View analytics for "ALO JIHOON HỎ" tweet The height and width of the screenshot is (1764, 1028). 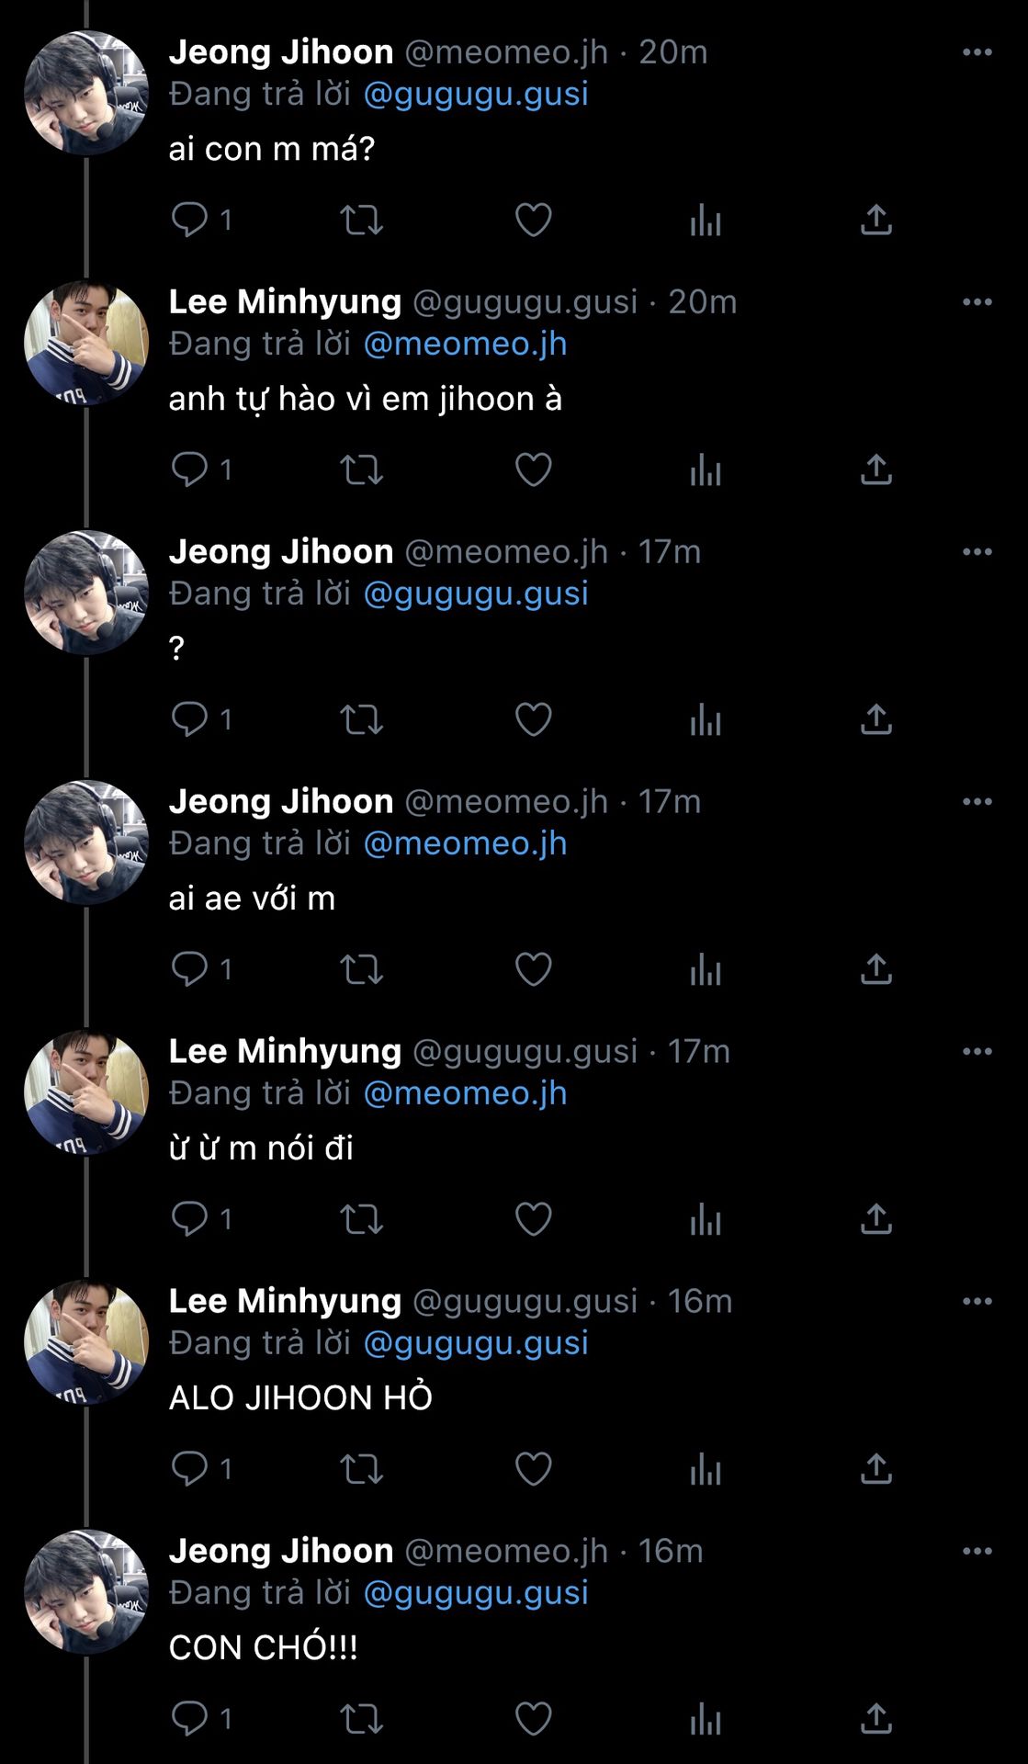tap(706, 1470)
